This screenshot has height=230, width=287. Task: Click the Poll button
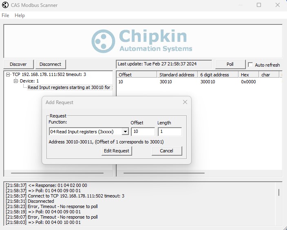click(230, 64)
